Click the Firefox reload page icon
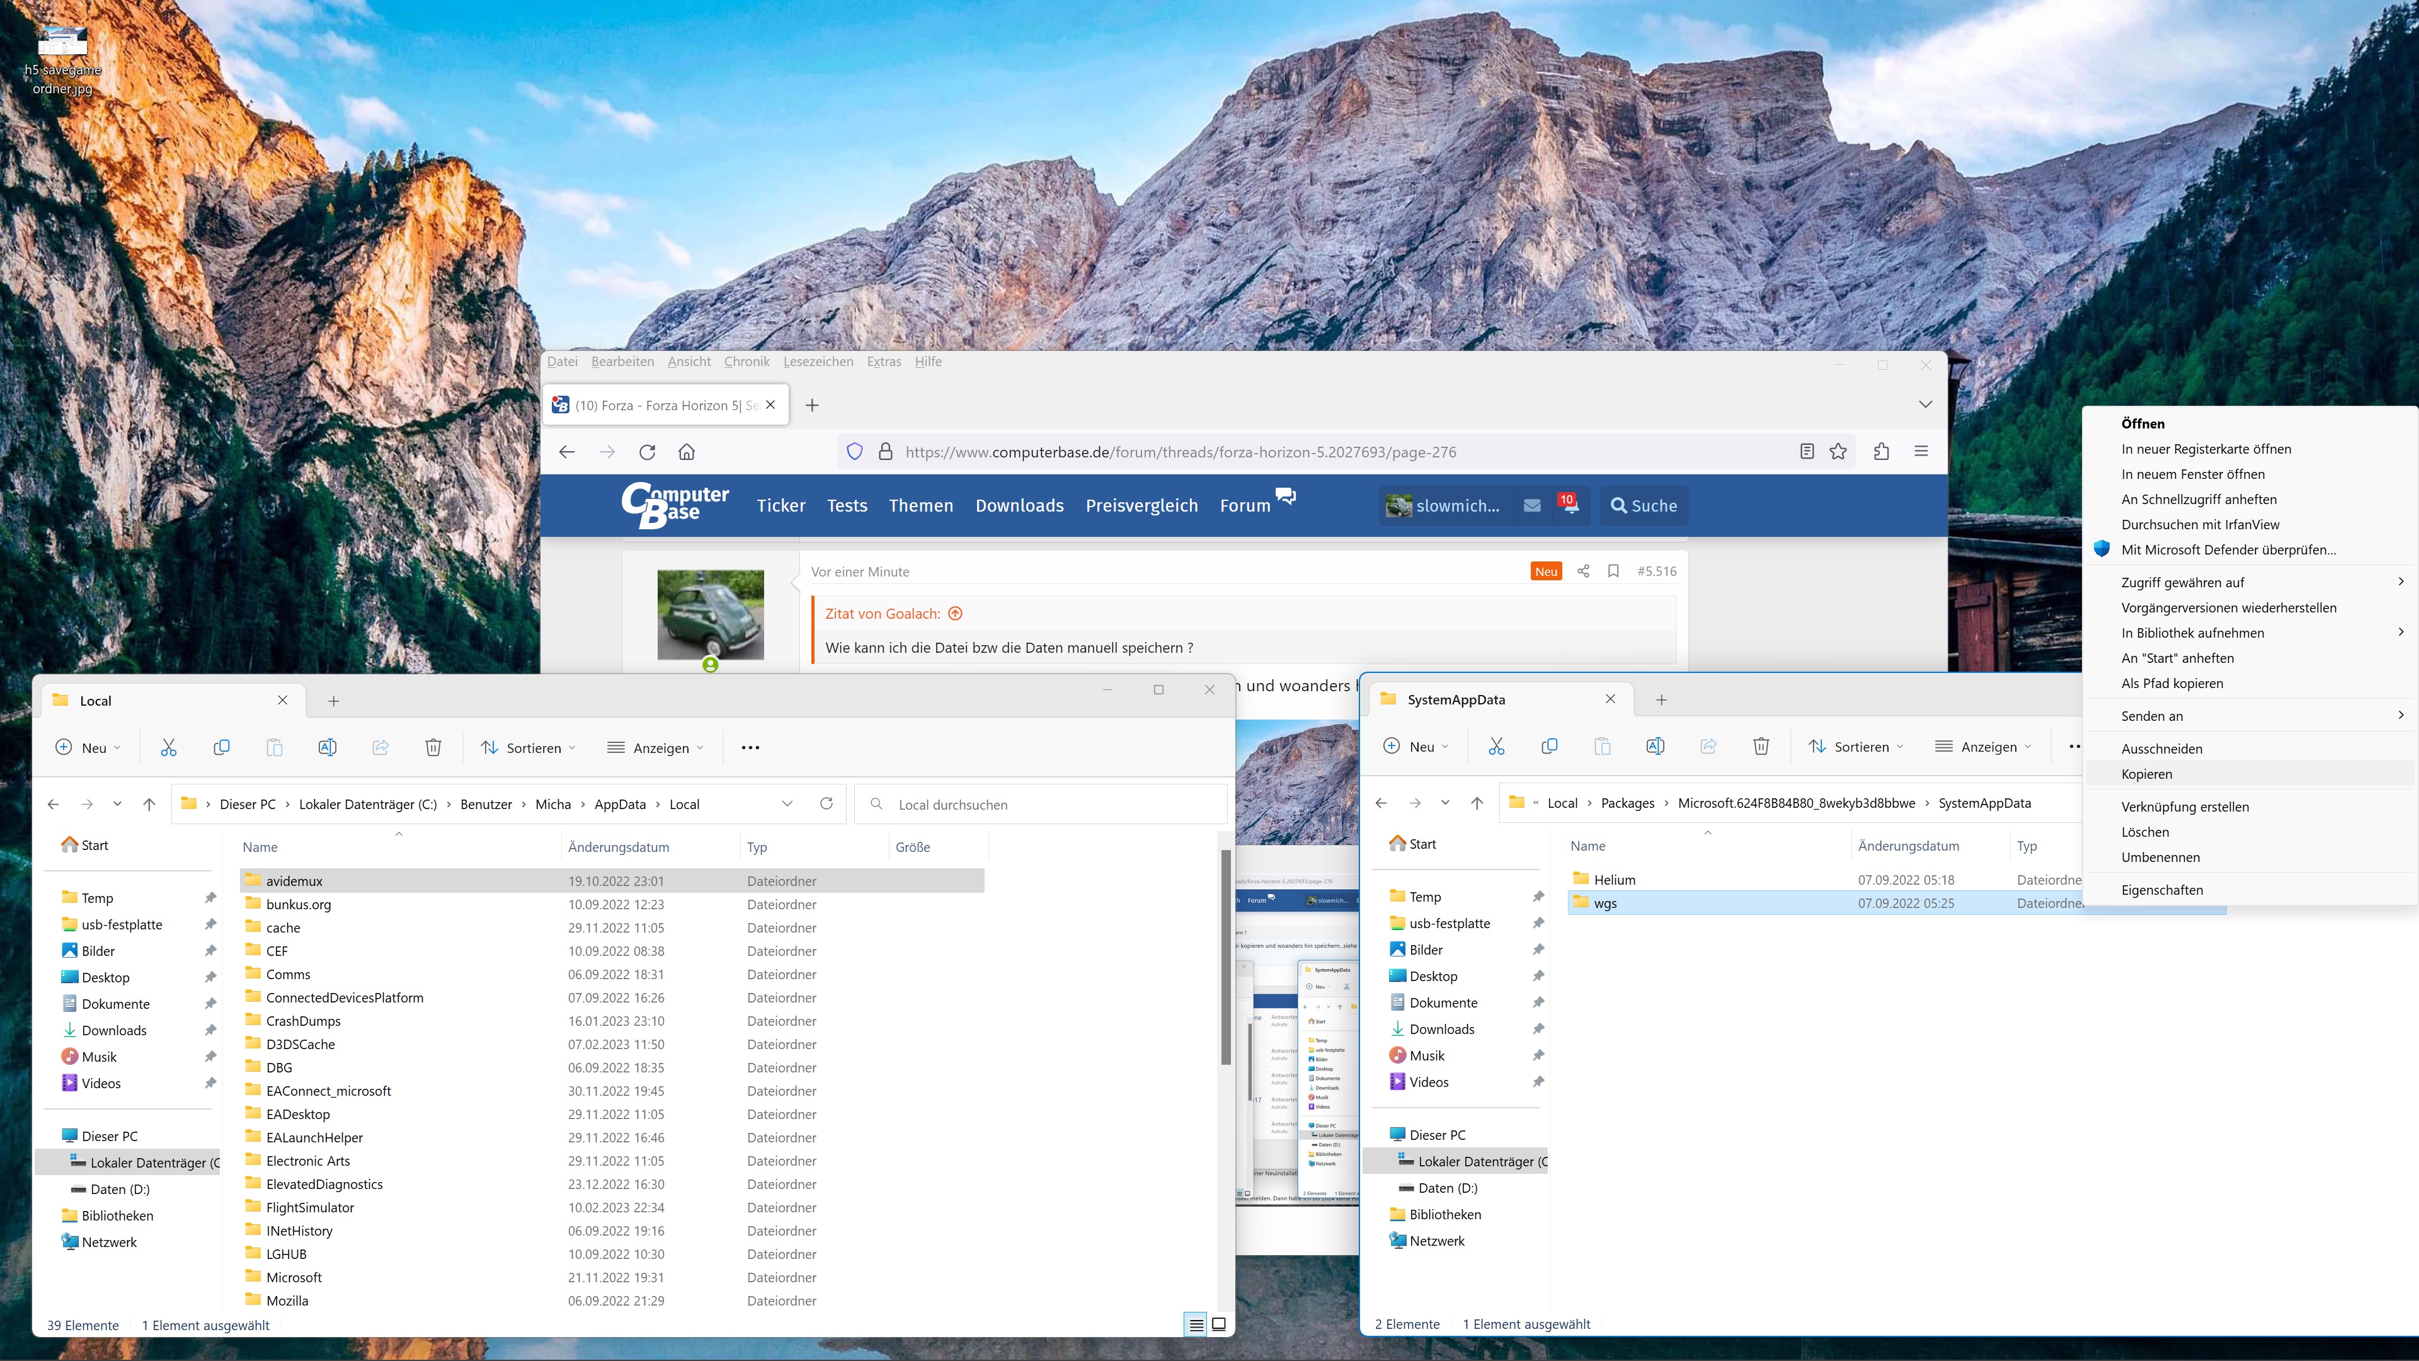The height and width of the screenshot is (1361, 2419). pos(647,452)
